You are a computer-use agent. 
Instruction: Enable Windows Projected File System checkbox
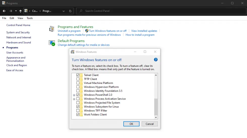78,103
